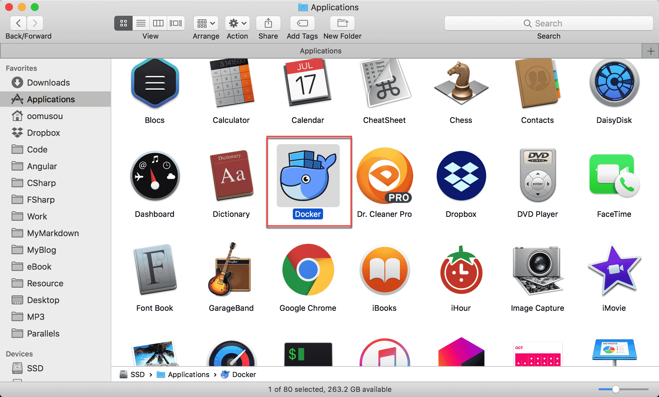
Task: Switch to cover flow view
Action: (176, 23)
